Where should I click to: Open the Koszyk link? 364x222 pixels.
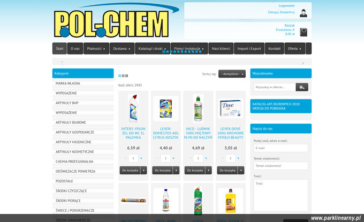pos(290,25)
